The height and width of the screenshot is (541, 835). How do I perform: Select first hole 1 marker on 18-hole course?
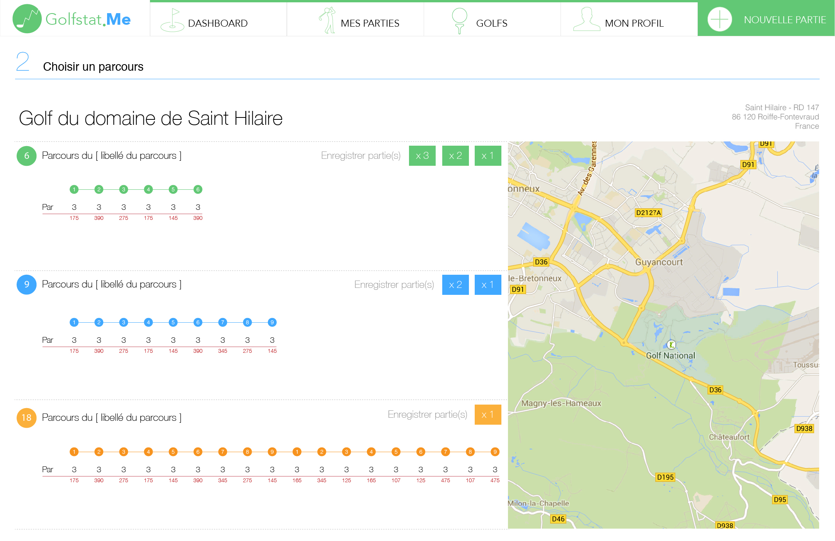(x=74, y=452)
